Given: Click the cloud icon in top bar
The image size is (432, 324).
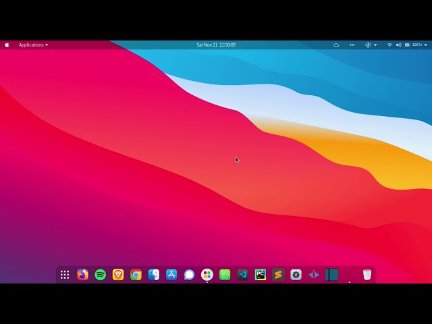Looking at the screenshot, I should [336, 45].
